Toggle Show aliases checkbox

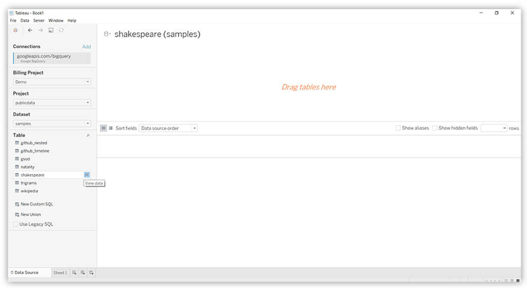(398, 128)
